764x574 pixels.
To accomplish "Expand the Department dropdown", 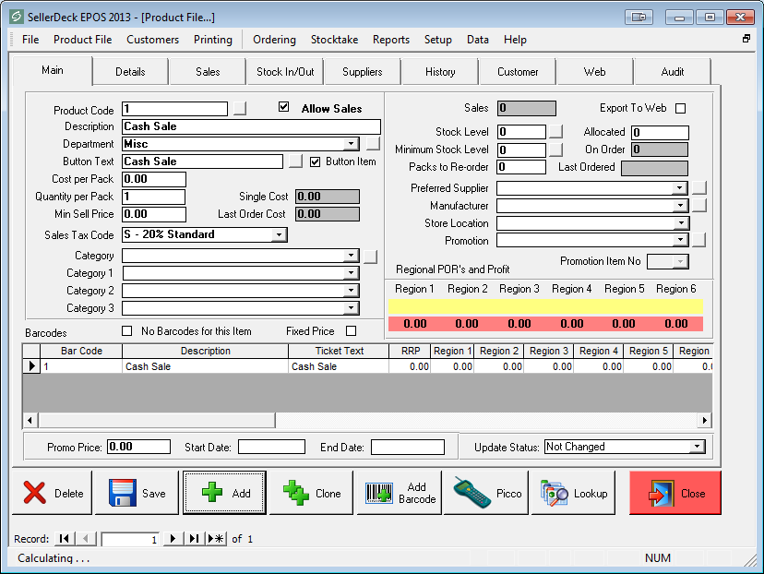I will [x=351, y=144].
